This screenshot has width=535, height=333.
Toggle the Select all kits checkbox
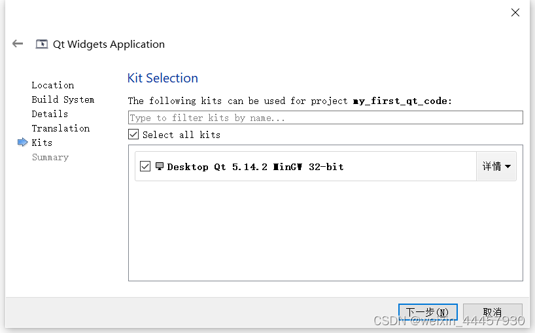(x=133, y=134)
